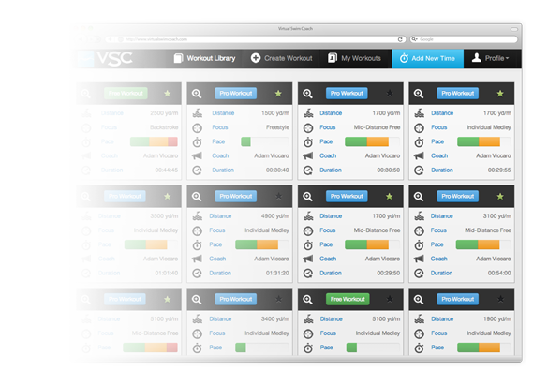Click Duration clock icon of 01:31:20 workout
Viewport: 548px width, 385px height.
tap(197, 274)
